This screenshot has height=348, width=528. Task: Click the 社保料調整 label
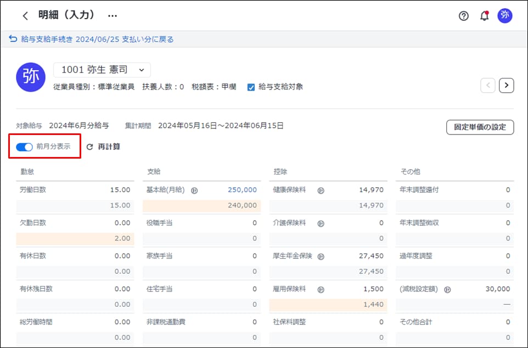pyautogui.click(x=290, y=322)
